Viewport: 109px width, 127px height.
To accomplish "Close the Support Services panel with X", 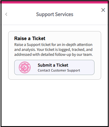I will [103, 10].
